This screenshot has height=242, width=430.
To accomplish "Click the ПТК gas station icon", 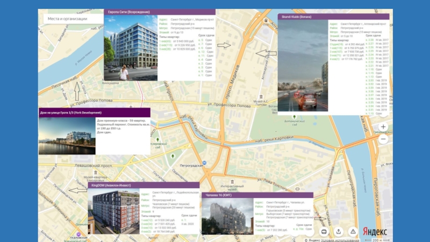I will [266, 20].
